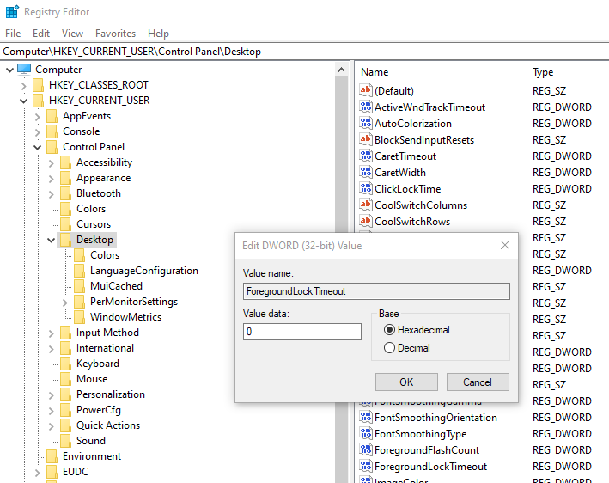Click the CoolSwitchRows string icon
Viewport: 609px width, 483px height.
[365, 221]
